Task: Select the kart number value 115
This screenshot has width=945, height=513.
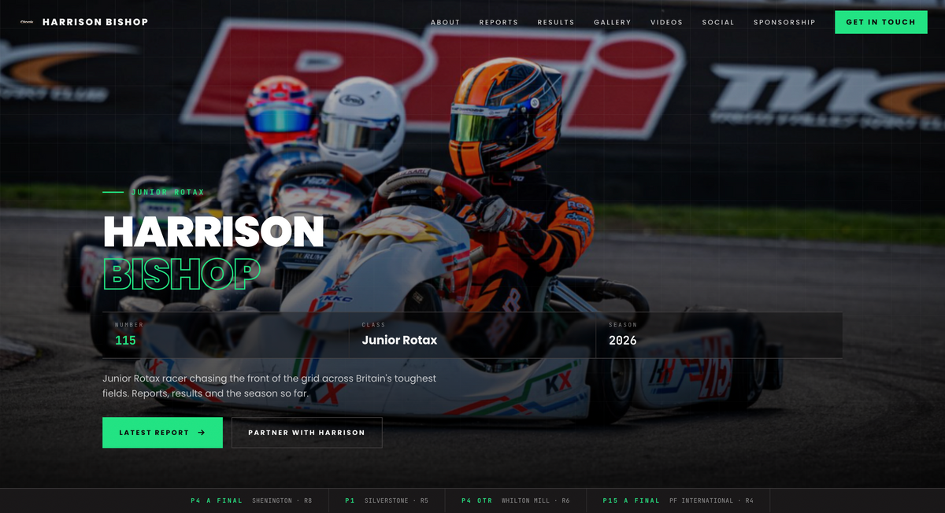Action: pos(125,341)
